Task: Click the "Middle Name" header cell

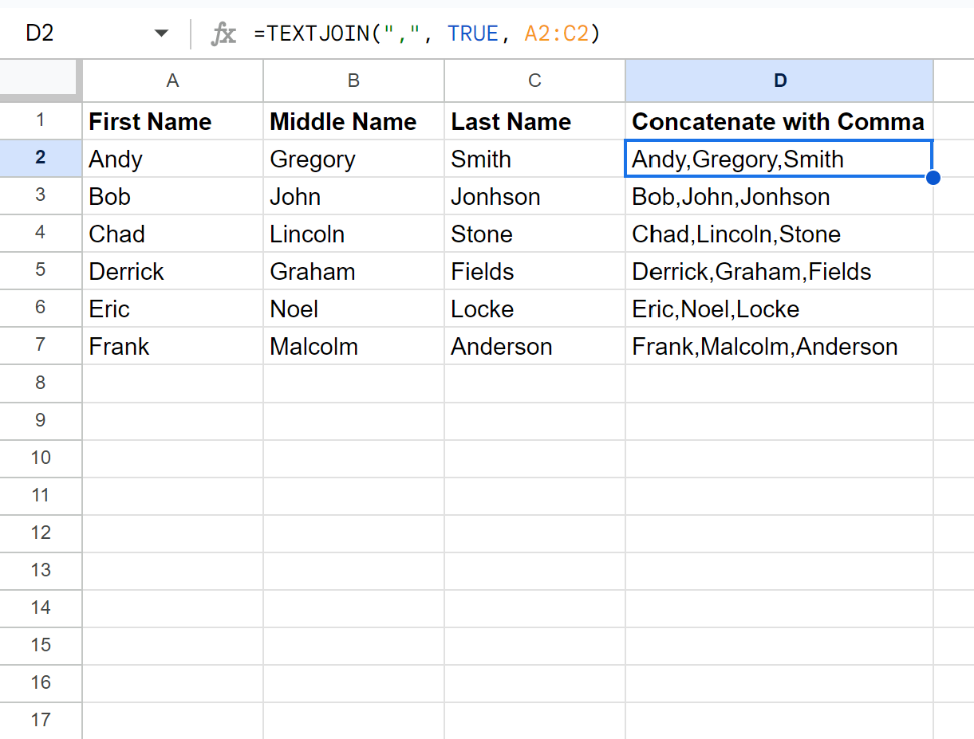Action: pyautogui.click(x=353, y=121)
